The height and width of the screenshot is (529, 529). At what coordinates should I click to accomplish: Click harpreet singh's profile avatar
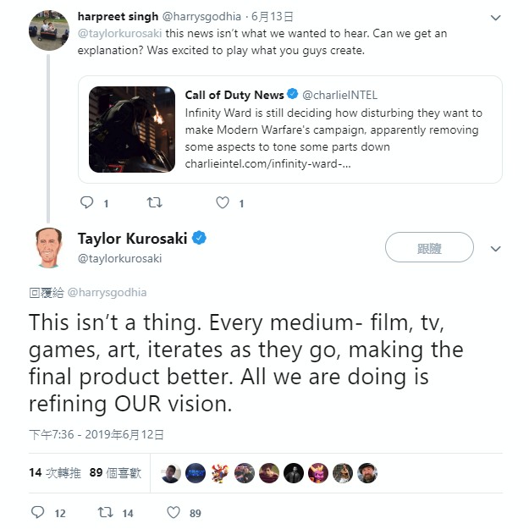click(49, 30)
